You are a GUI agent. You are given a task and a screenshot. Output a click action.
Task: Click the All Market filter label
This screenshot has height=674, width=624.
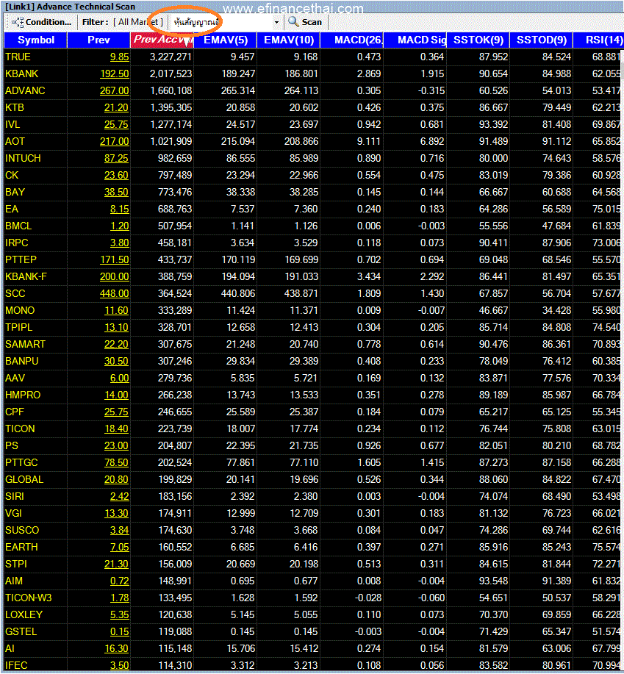click(x=138, y=22)
